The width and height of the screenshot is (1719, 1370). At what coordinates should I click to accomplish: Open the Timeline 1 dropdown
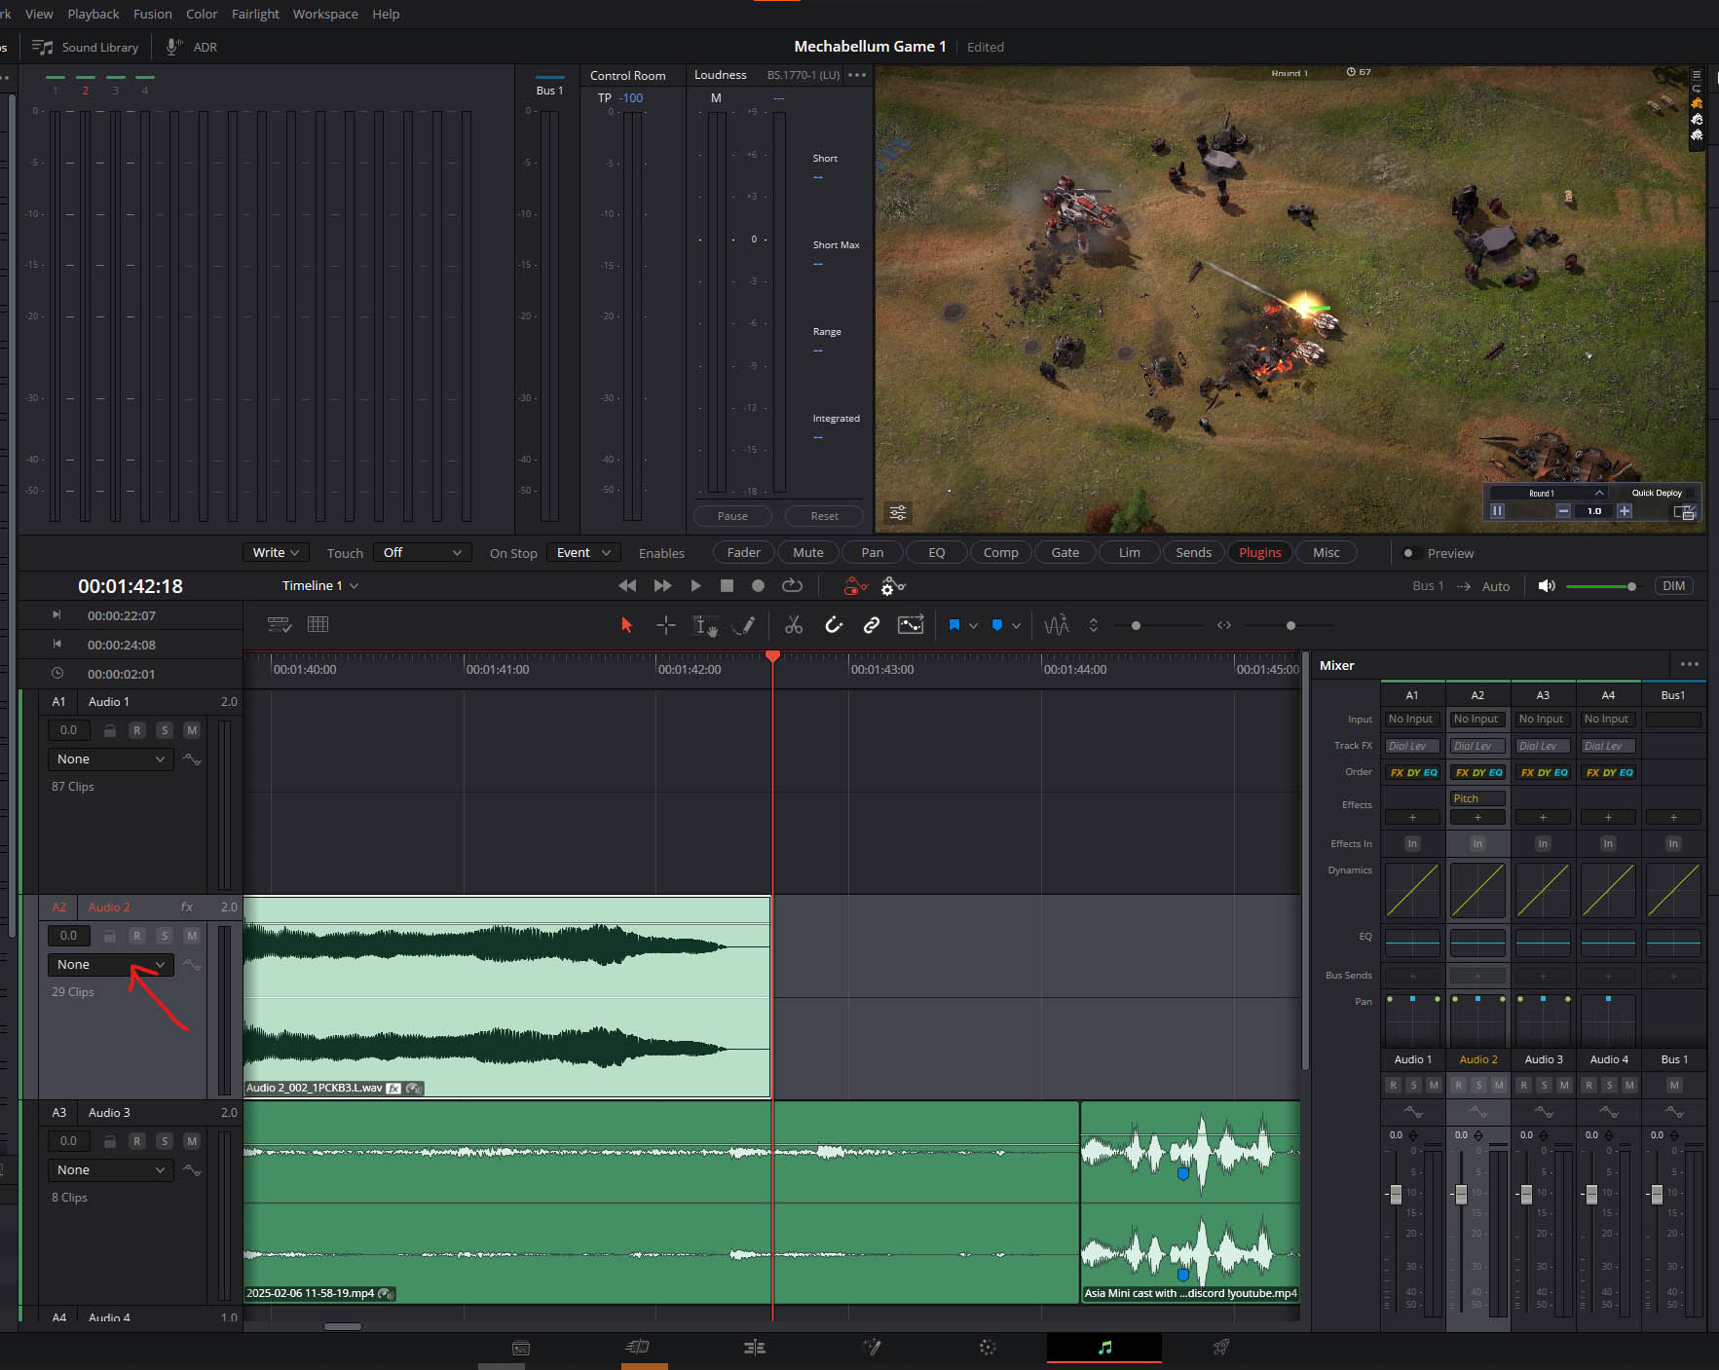point(320,585)
